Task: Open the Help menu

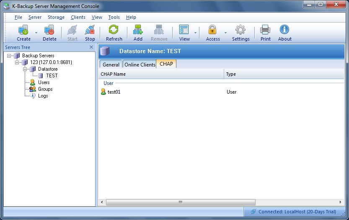Action: [x=131, y=17]
